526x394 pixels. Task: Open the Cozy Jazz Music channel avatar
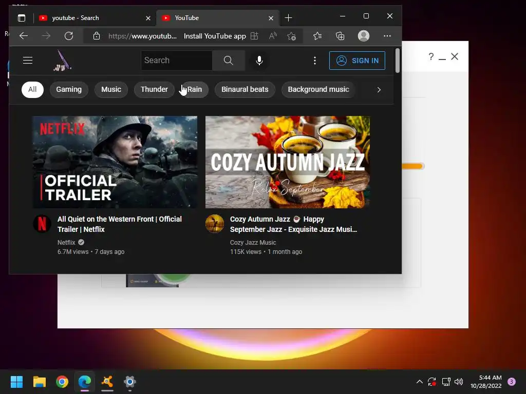215,224
